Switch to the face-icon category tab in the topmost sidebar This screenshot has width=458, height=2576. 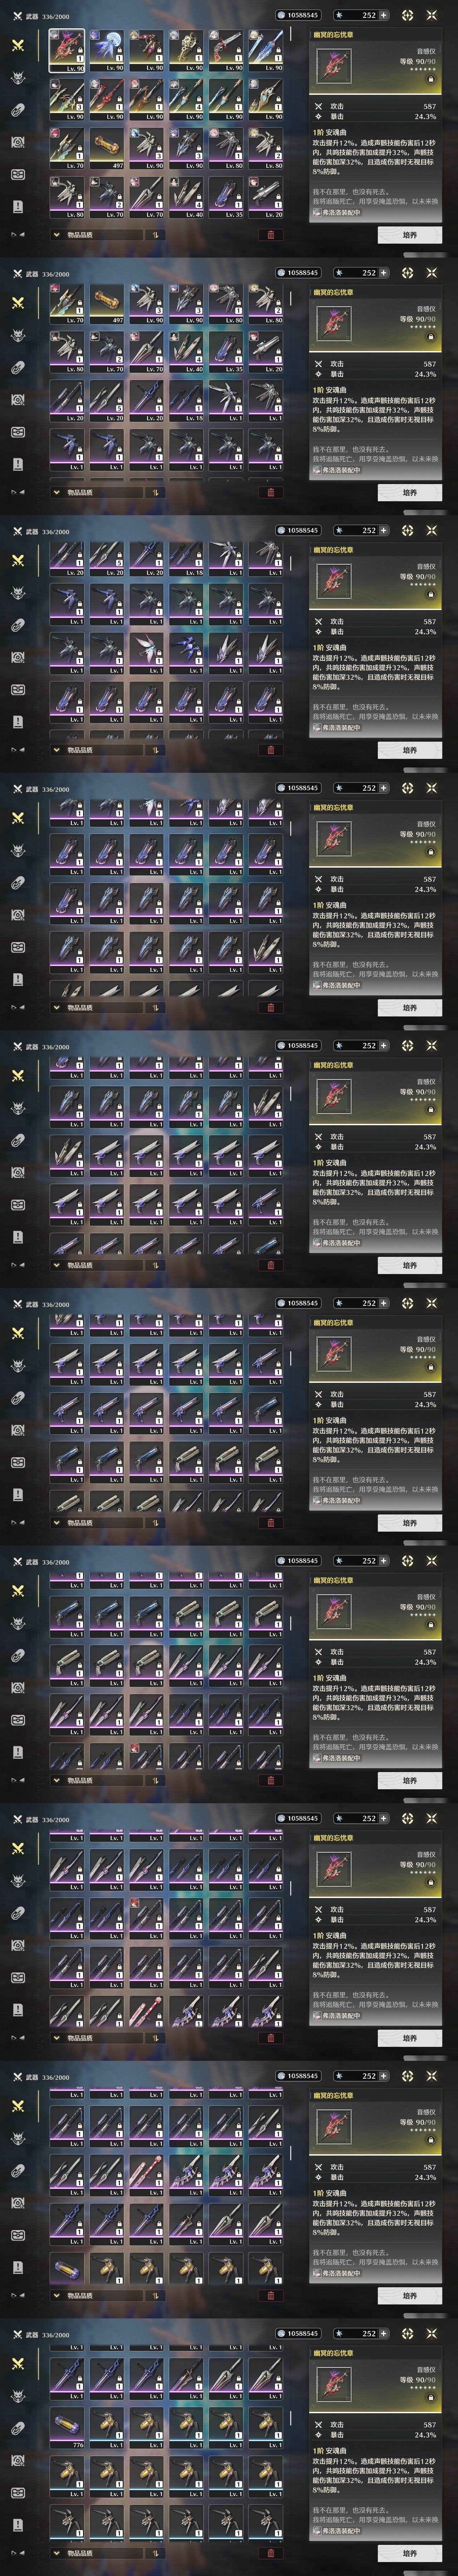point(17,174)
